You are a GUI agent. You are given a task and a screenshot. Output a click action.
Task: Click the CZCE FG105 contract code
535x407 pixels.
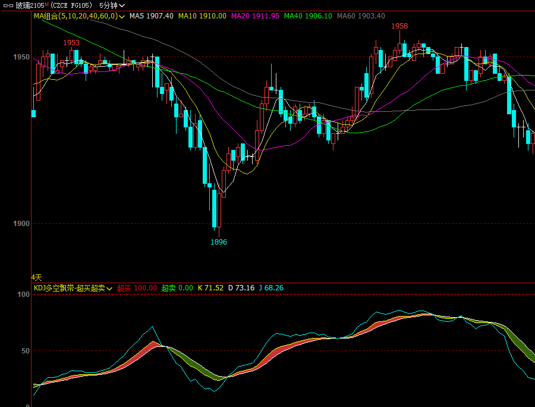pos(71,5)
